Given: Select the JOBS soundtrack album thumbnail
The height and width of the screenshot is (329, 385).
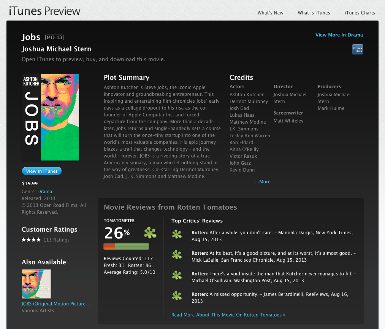Looking at the screenshot, I should (x=36, y=284).
